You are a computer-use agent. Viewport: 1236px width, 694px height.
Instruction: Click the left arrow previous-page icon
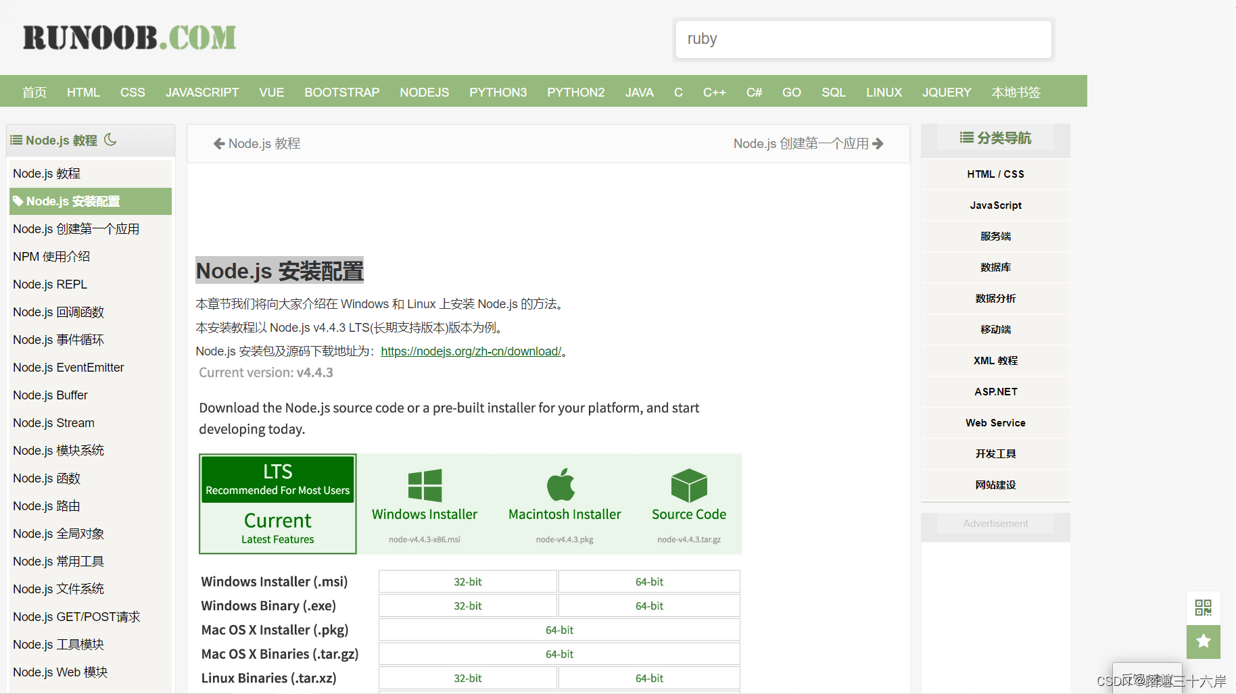click(x=219, y=143)
